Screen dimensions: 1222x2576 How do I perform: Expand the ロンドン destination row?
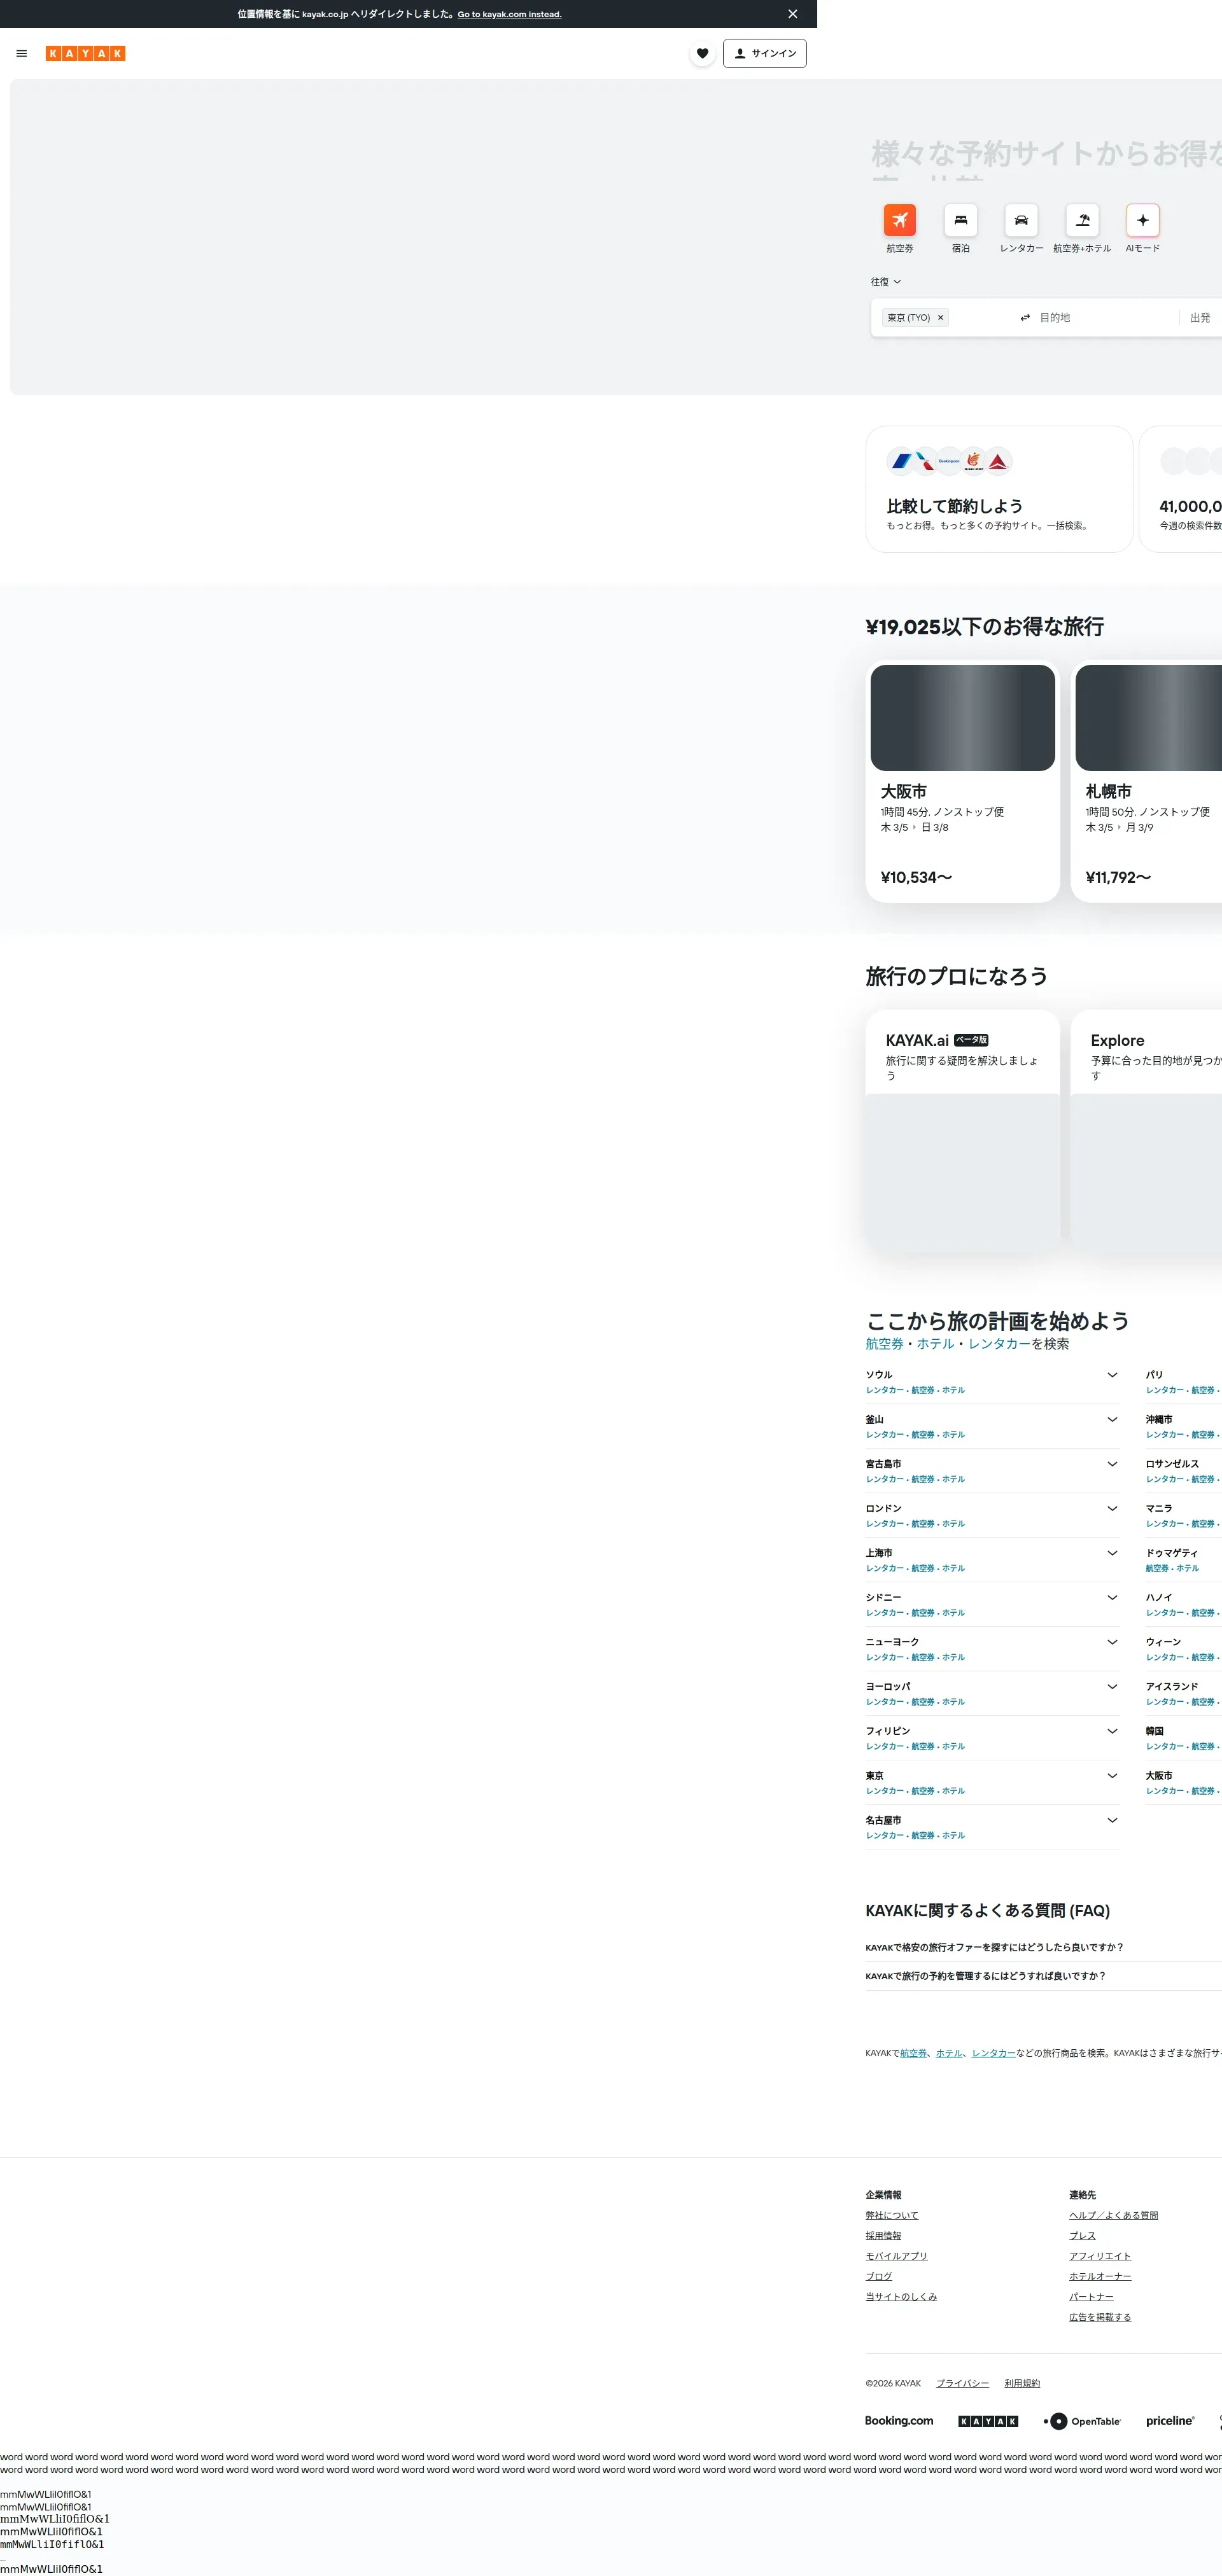tap(1111, 1508)
